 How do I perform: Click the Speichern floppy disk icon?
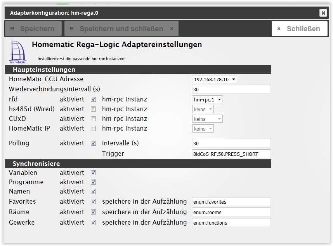(x=12, y=29)
